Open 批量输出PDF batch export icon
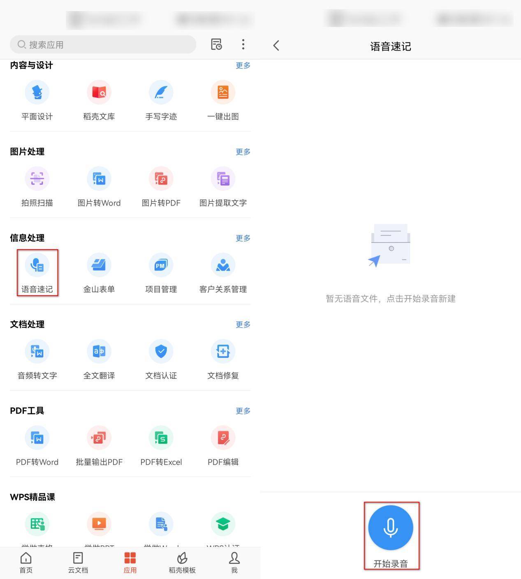This screenshot has width=521, height=579. (99, 438)
